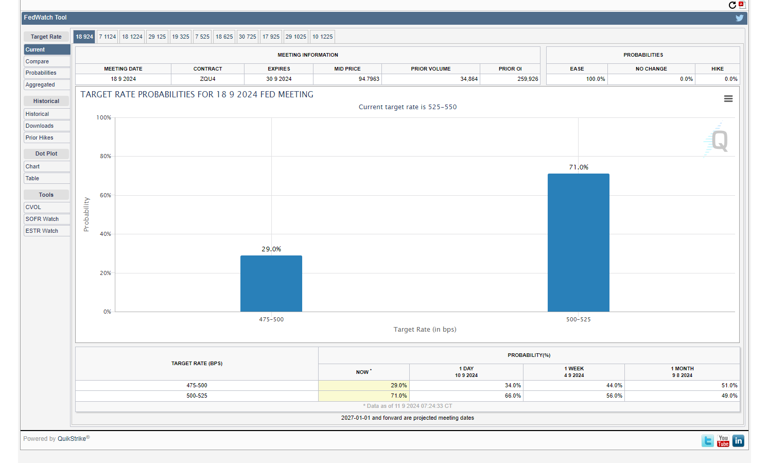768x463 pixels.
Task: Select the 7 1124 meeting tab
Action: (x=107, y=37)
